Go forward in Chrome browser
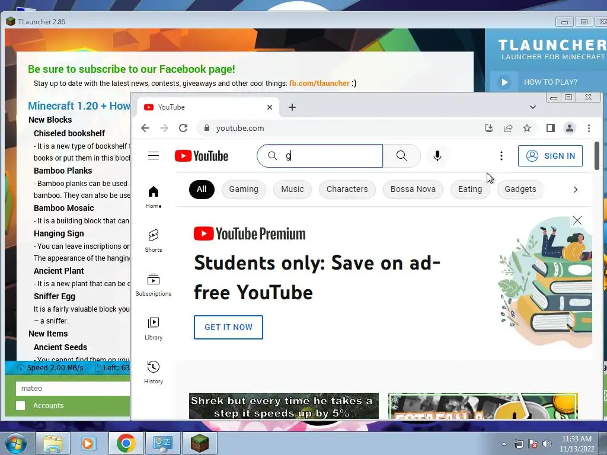Image resolution: width=607 pixels, height=455 pixels. pyautogui.click(x=164, y=128)
